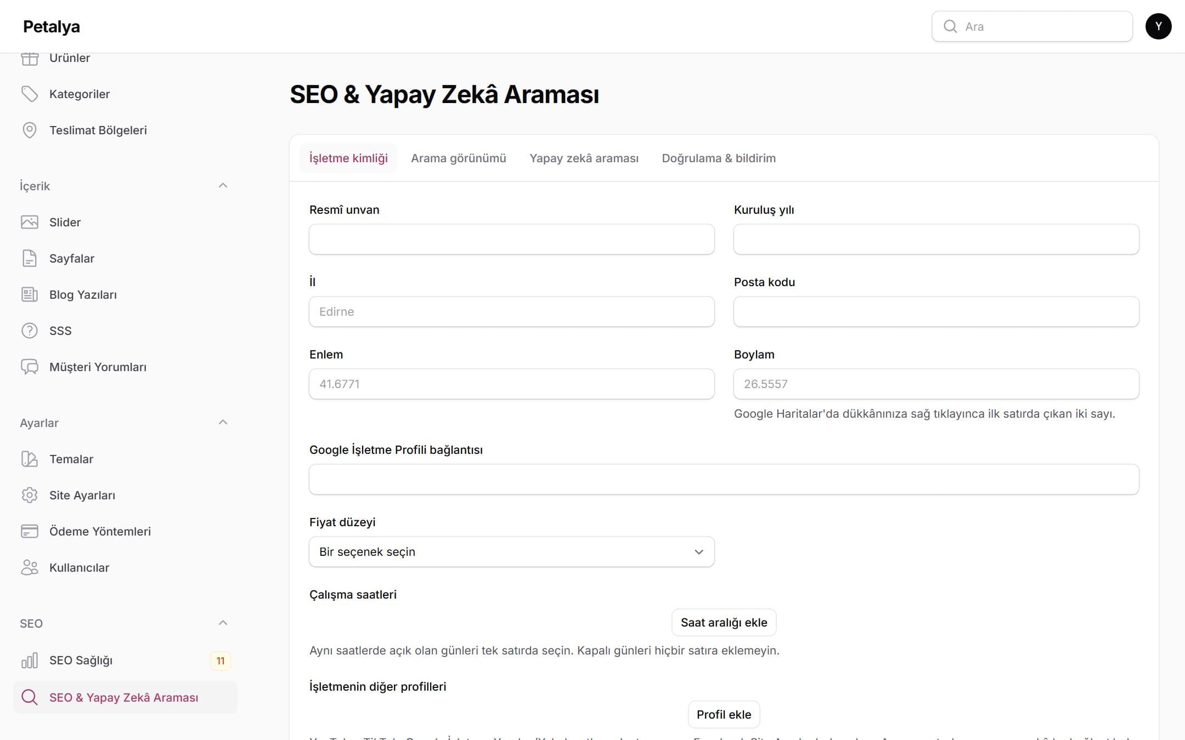Collapse the Ayarlar sidebar group
The image size is (1185, 740).
coord(223,422)
